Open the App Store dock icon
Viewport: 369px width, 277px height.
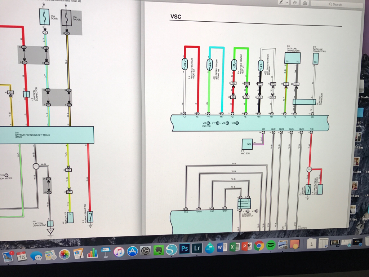tap(133, 251)
